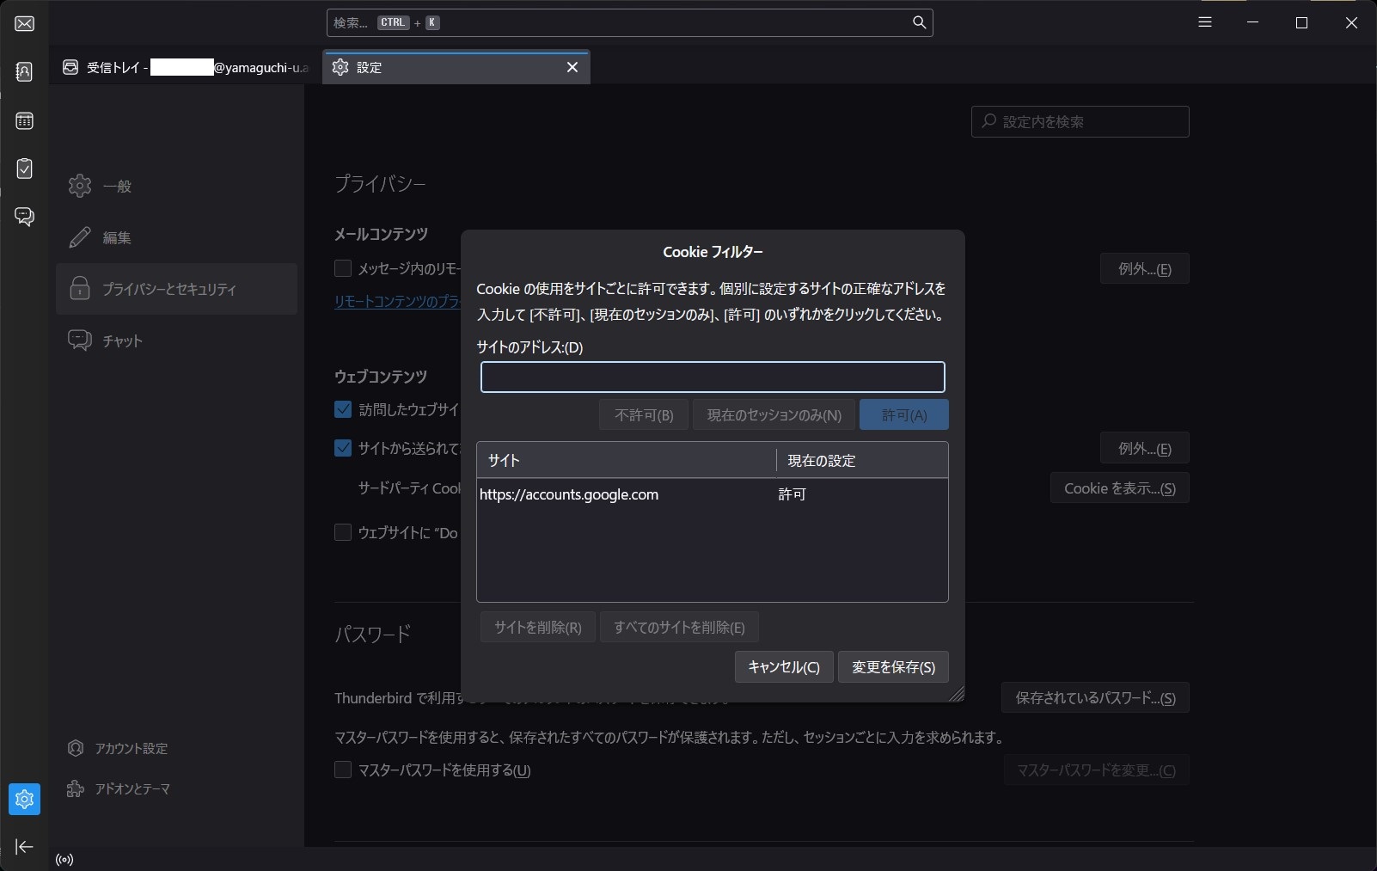Open the hamburger application menu
Viewport: 1377px width, 871px height.
(x=1205, y=22)
